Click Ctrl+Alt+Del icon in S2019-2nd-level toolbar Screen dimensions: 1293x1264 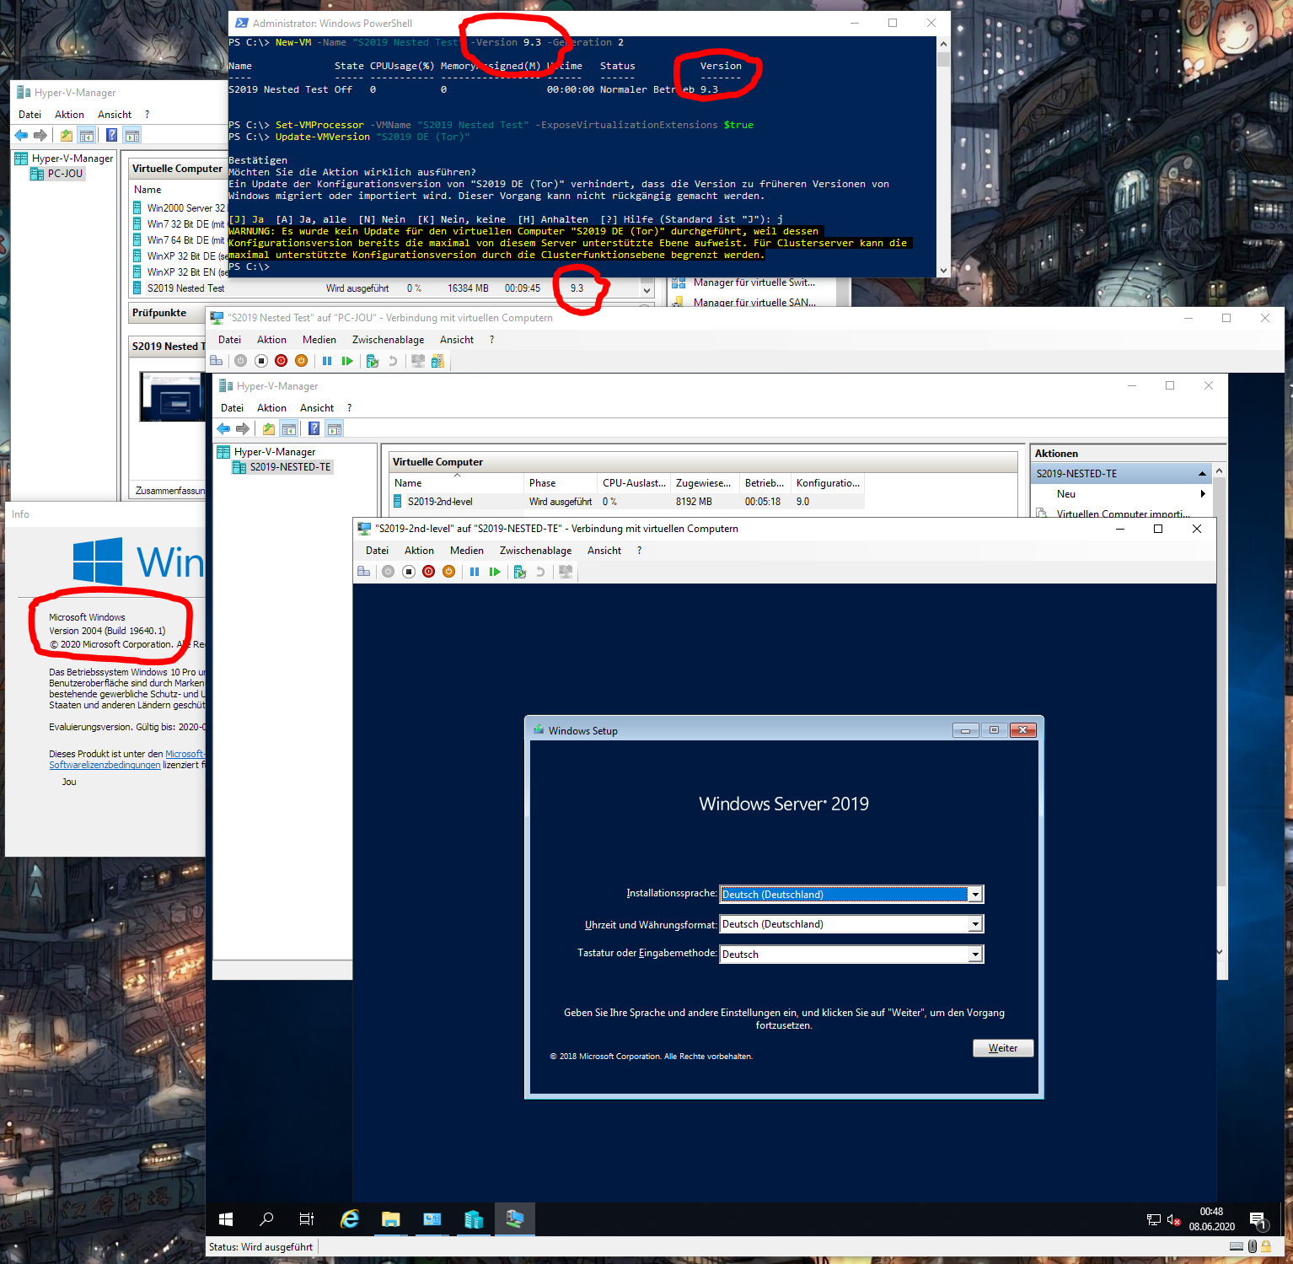(364, 572)
